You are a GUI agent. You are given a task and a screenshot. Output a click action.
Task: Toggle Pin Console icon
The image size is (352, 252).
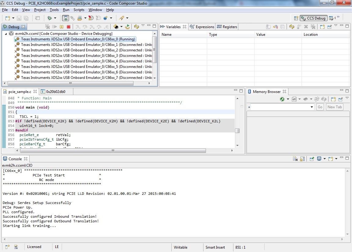(312, 159)
